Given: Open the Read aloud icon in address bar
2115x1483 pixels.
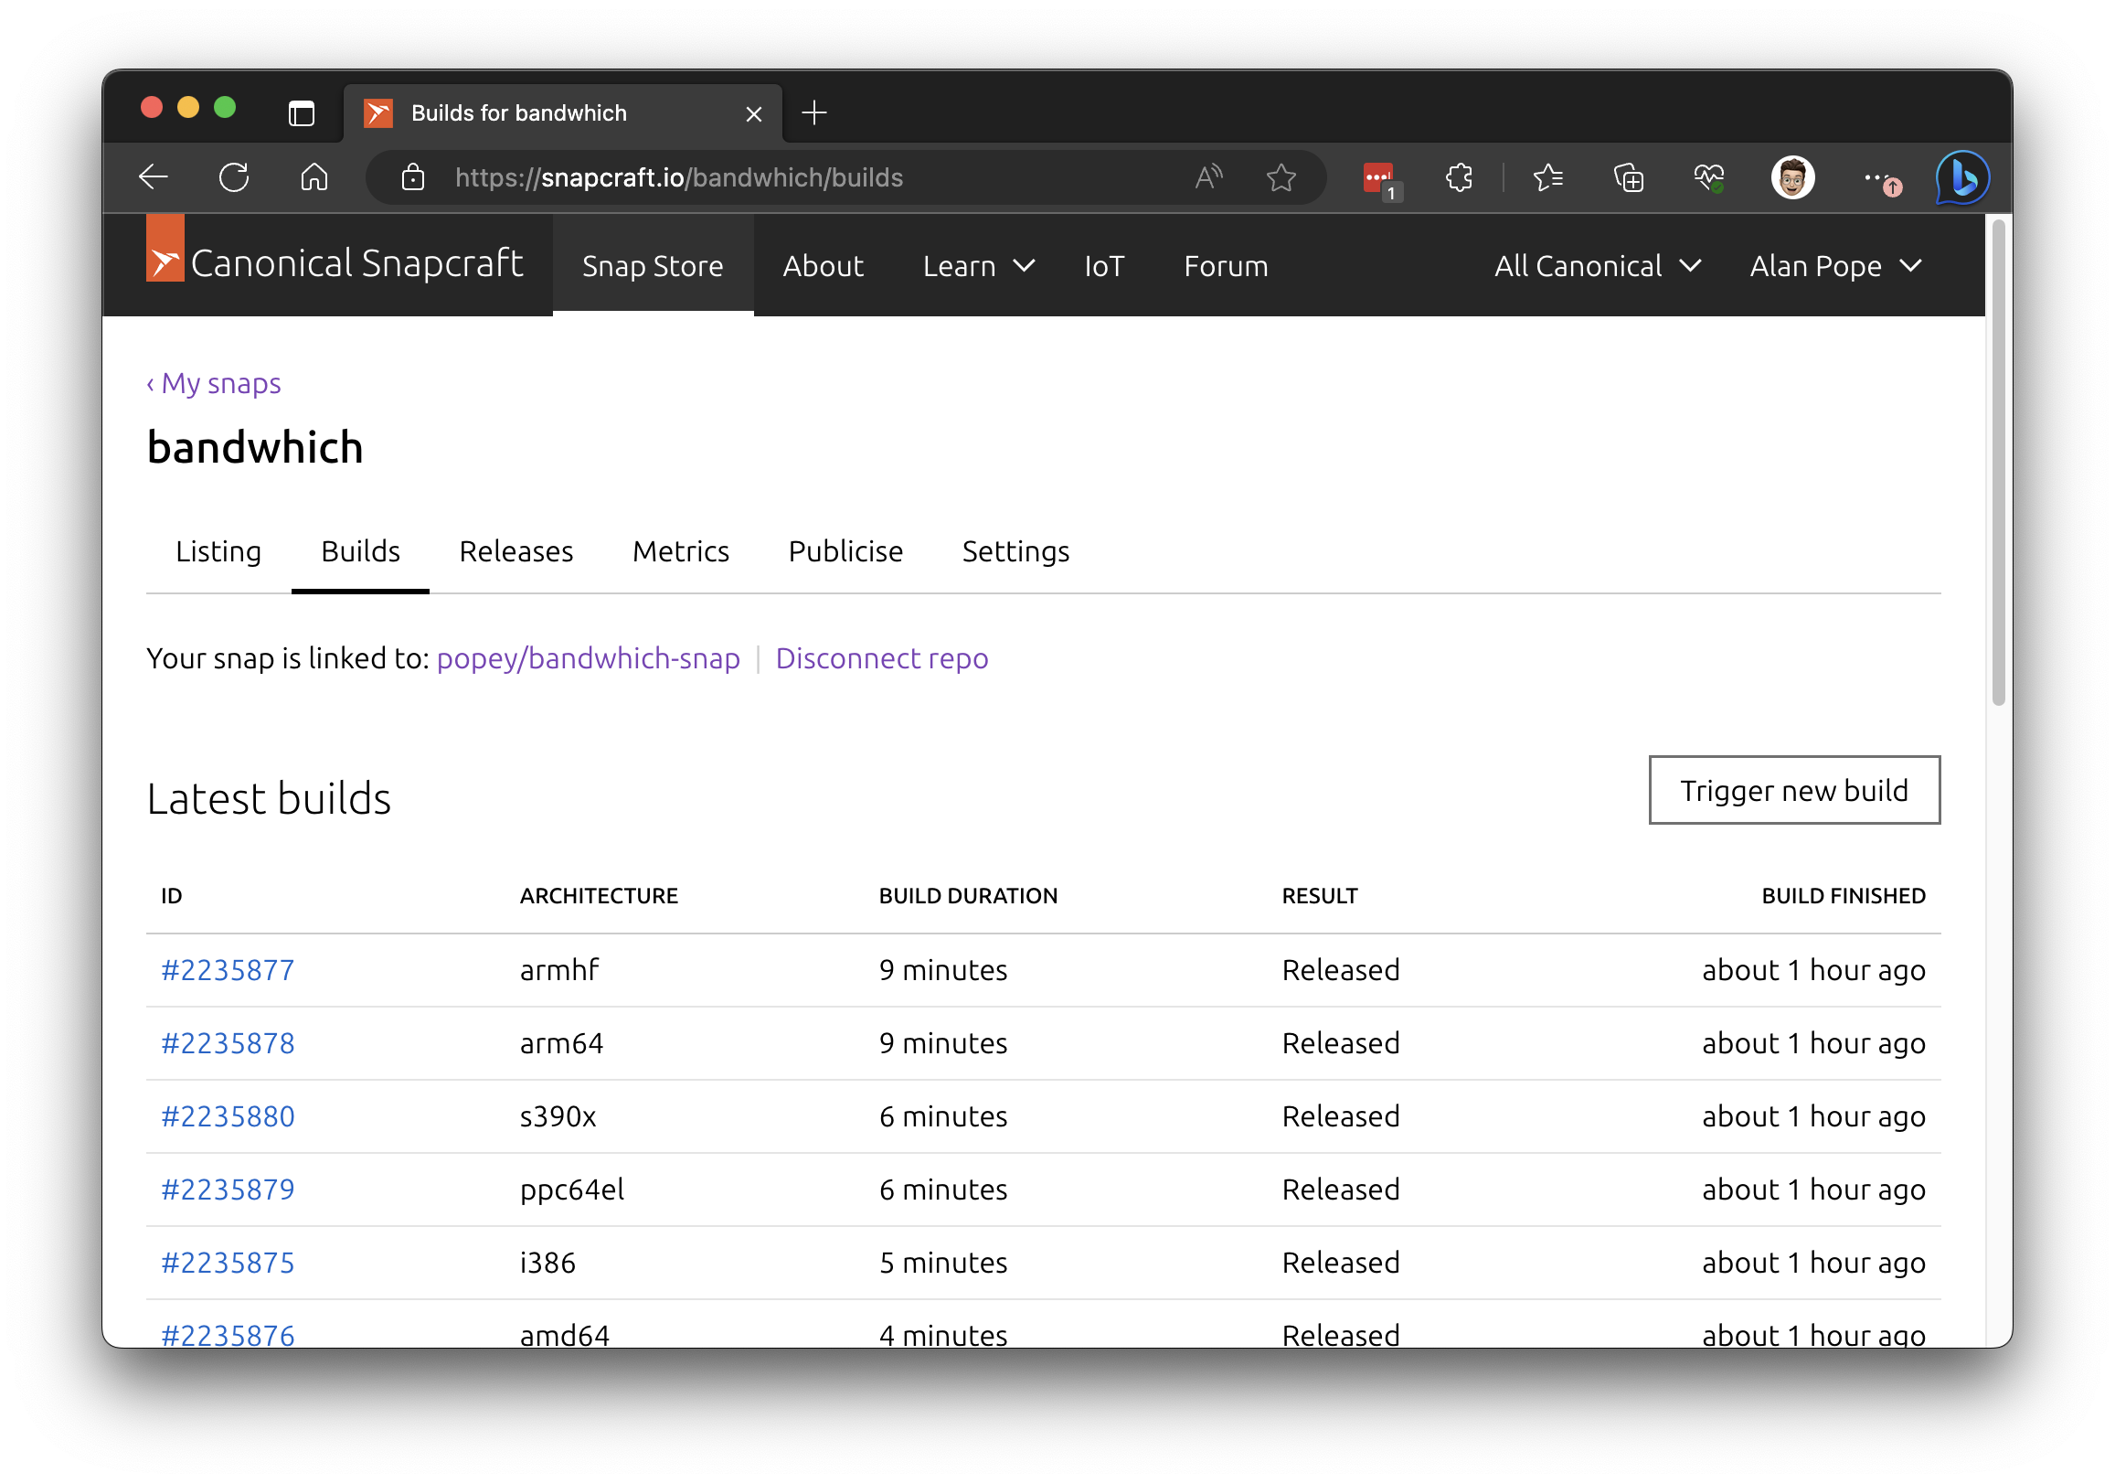Looking at the screenshot, I should pos(1207,177).
